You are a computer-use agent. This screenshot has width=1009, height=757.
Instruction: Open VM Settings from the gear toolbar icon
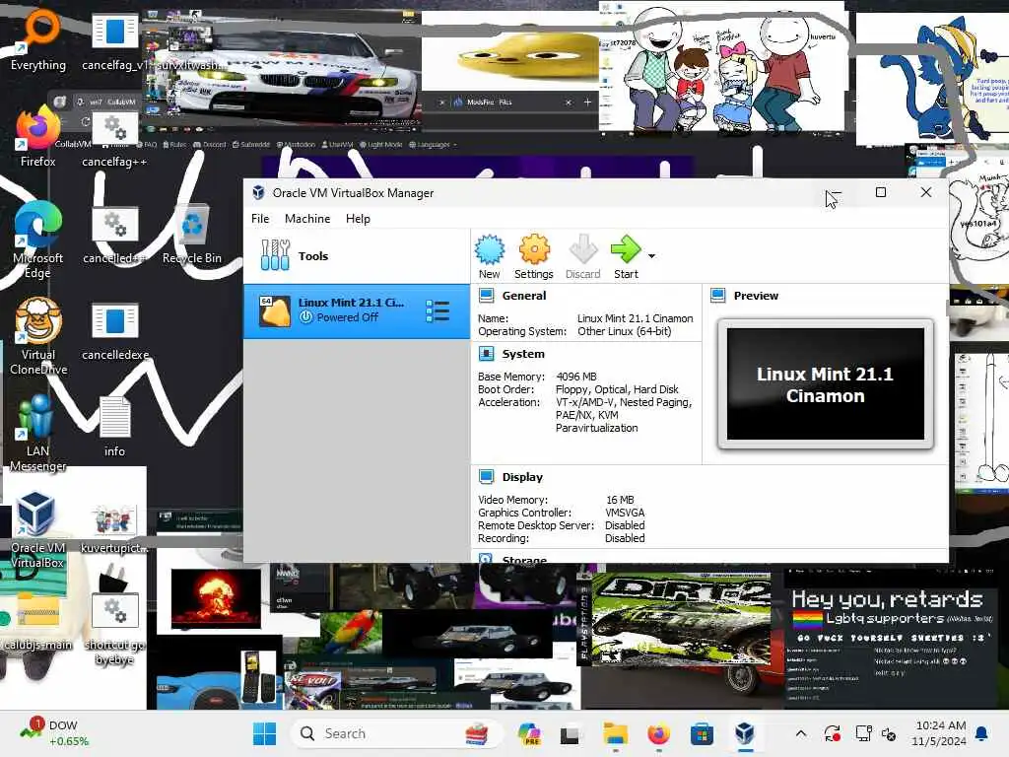click(533, 257)
